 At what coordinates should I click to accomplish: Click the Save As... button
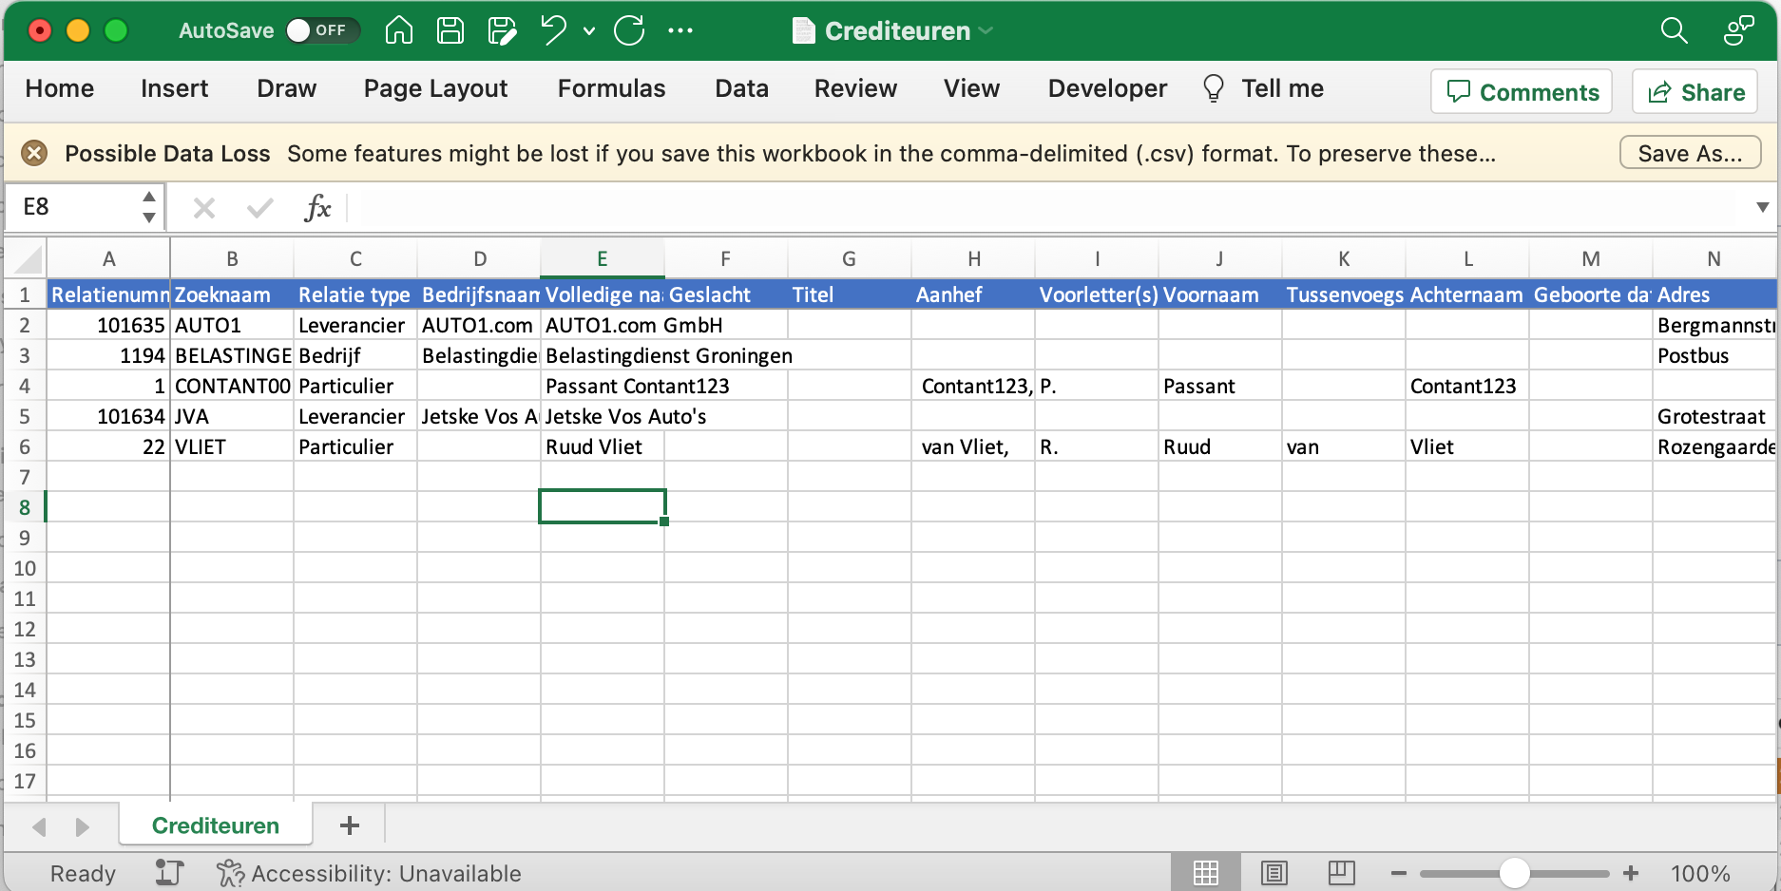[x=1690, y=153]
